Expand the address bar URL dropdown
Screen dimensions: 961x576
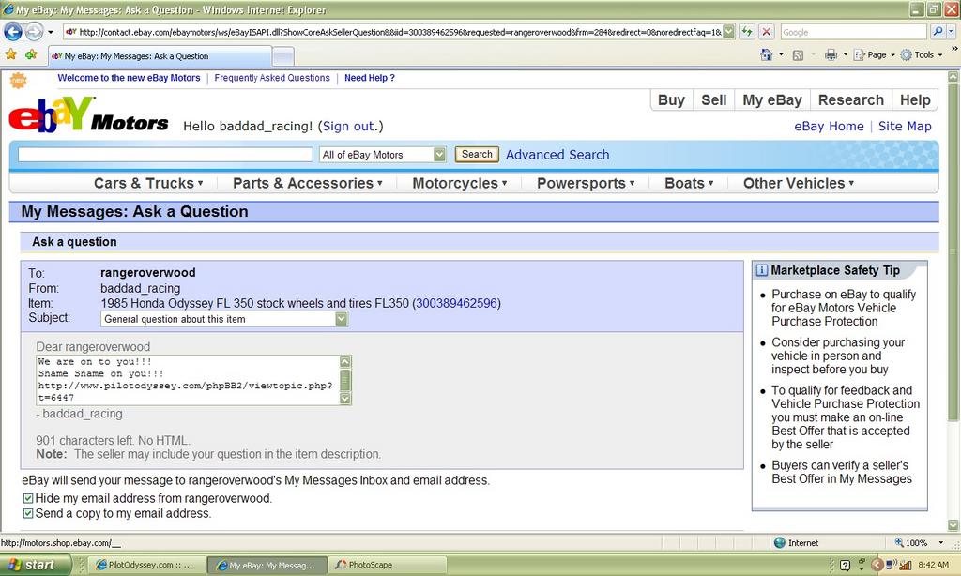[x=728, y=32]
